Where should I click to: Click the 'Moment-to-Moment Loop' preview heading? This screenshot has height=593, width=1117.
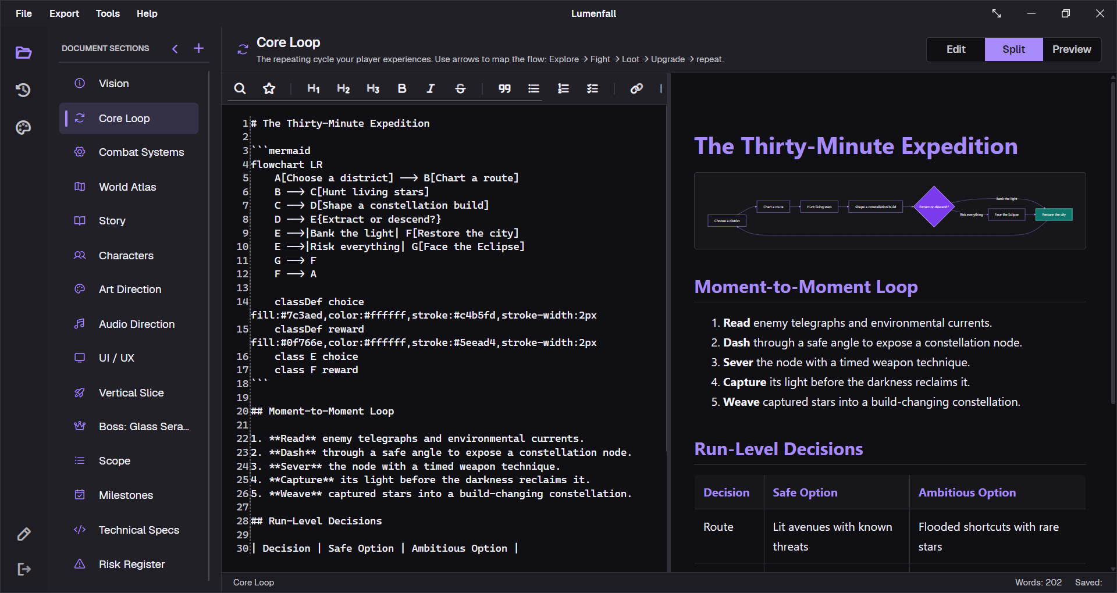806,287
